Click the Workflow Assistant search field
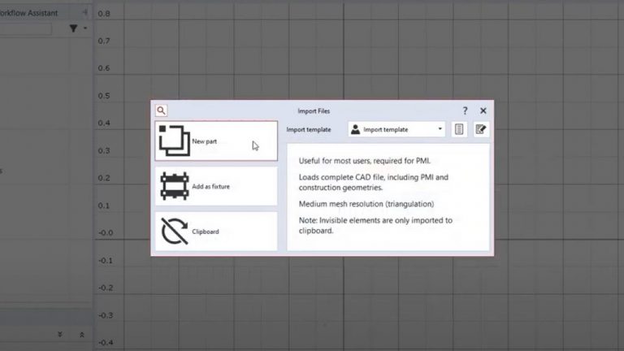 25,28
